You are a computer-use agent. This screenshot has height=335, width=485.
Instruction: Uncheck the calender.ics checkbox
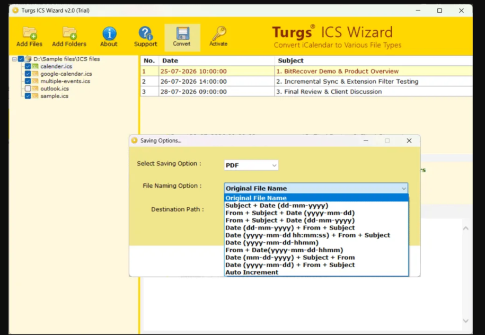point(28,66)
